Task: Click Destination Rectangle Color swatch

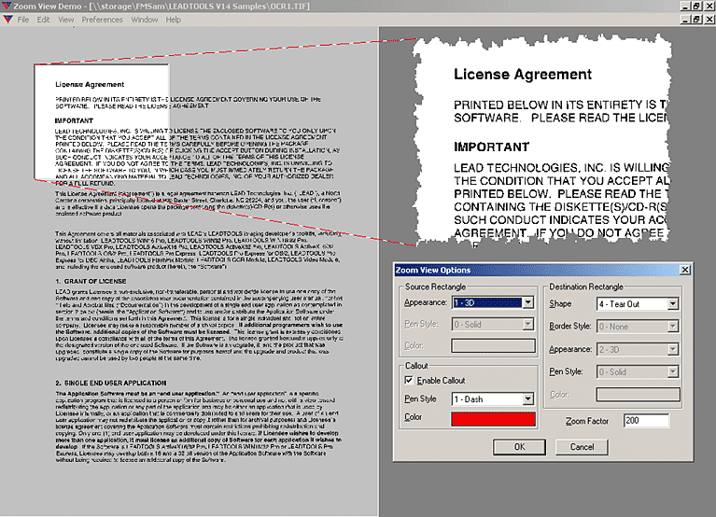Action: point(638,395)
